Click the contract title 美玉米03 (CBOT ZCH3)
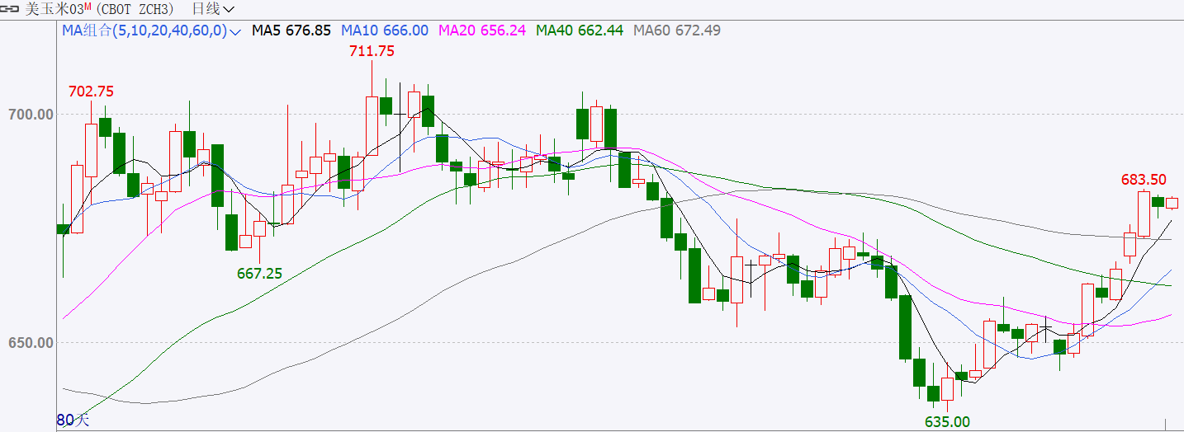Viewport: 1184px width, 432px height. pyautogui.click(x=101, y=9)
